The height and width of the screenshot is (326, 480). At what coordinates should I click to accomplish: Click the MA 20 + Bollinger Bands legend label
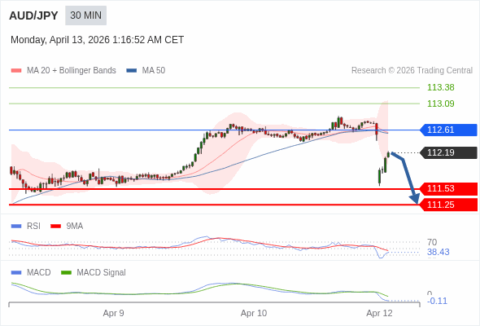pos(72,71)
